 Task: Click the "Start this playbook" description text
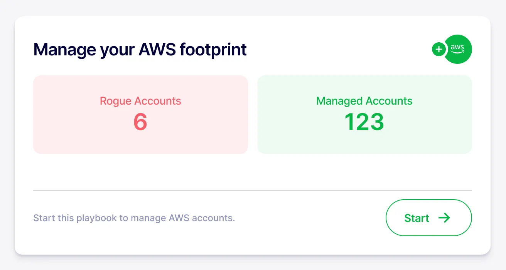pyautogui.click(x=134, y=218)
